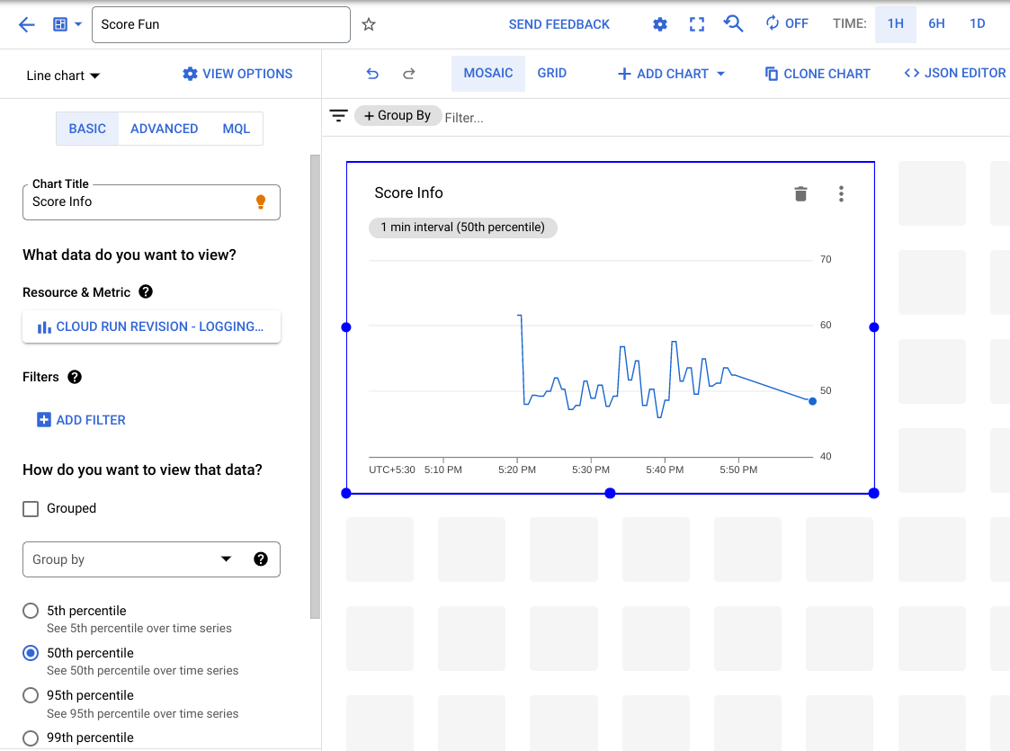Toggle auto refresh OFF button
The height and width of the screenshot is (751, 1010).
click(x=786, y=23)
